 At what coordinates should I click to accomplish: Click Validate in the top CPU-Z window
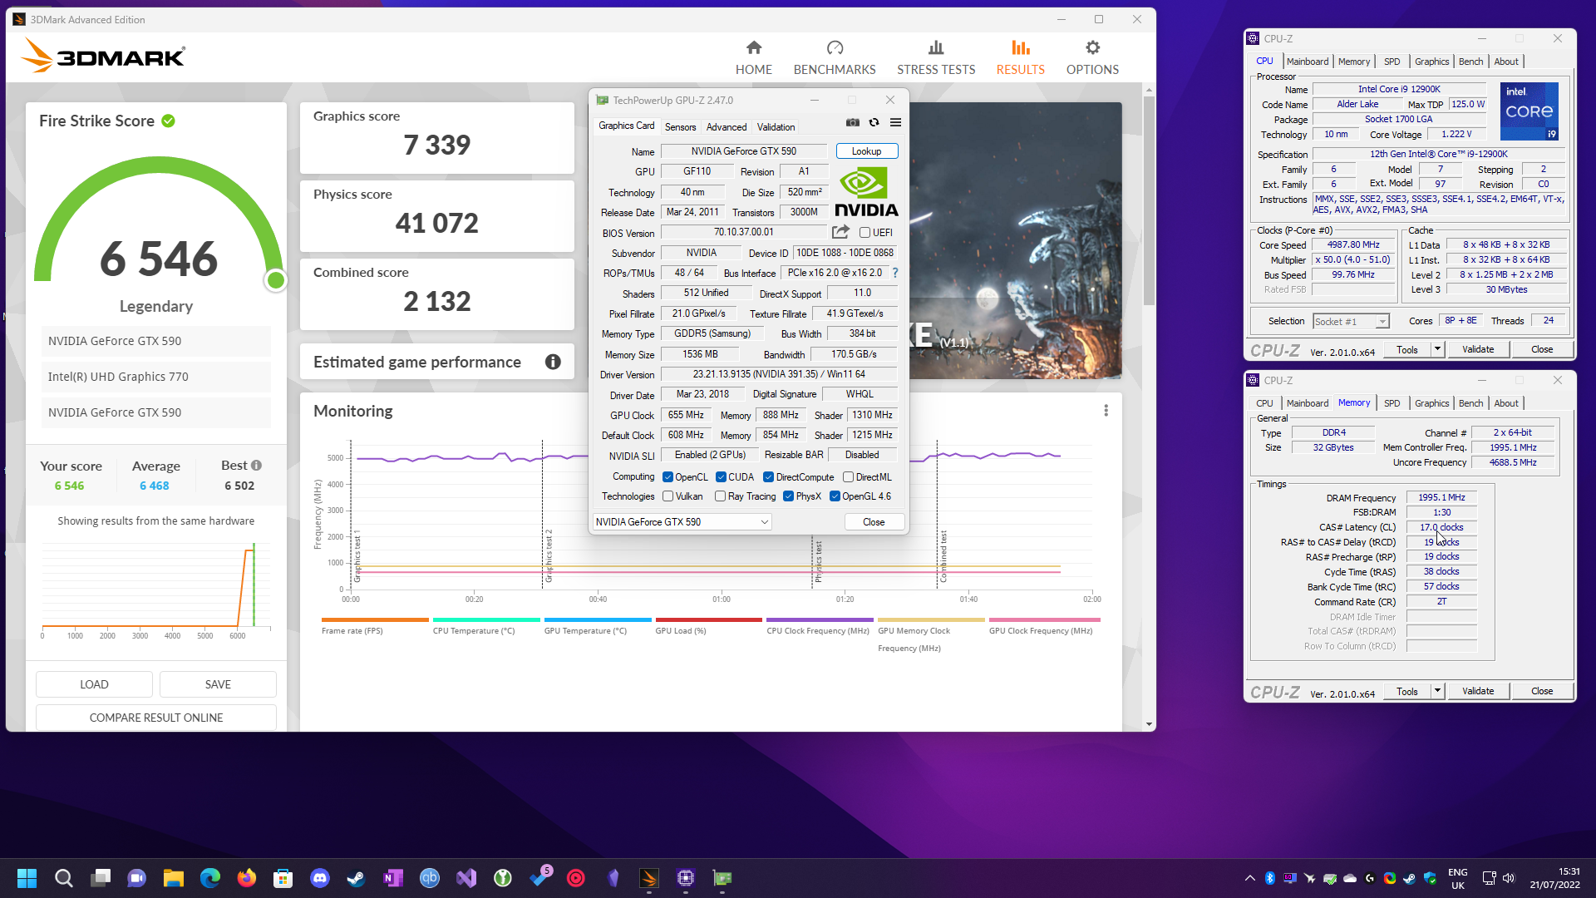1478,349
